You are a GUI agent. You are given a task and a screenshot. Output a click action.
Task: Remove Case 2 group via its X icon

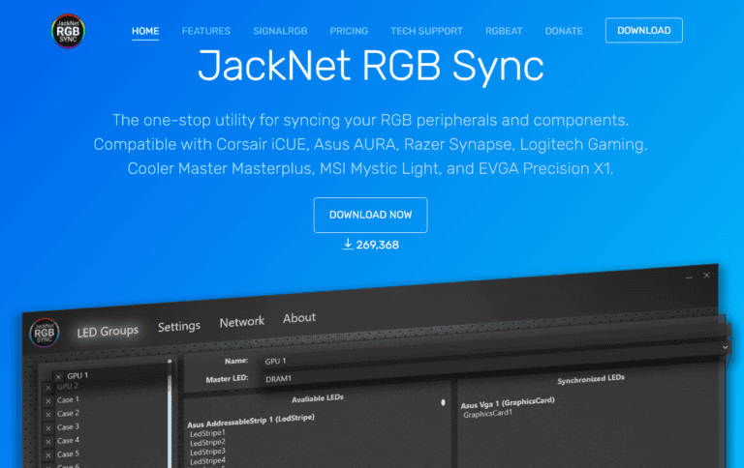click(x=47, y=415)
